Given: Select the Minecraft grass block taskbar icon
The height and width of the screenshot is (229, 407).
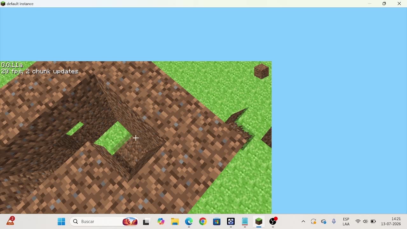Looking at the screenshot, I should click(x=259, y=221).
